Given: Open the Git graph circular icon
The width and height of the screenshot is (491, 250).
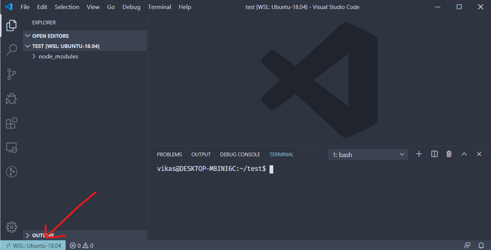Looking at the screenshot, I should pos(11,172).
